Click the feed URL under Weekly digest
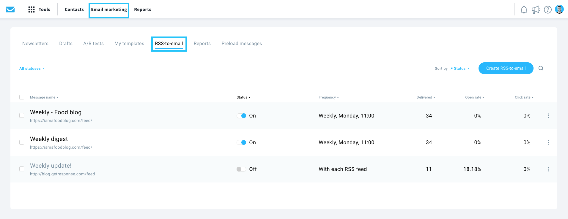 coord(61,147)
